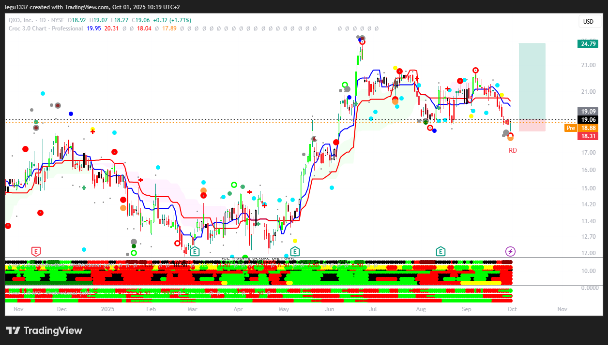Image resolution: width=608 pixels, height=345 pixels.
Task: Click the black 19.06 current price label
Action: (588, 120)
